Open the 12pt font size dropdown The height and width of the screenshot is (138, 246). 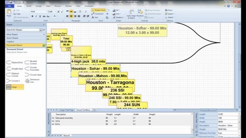pos(55,11)
